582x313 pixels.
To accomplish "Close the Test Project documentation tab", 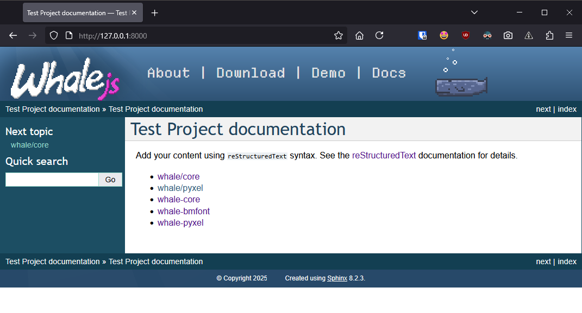I will click(x=134, y=12).
